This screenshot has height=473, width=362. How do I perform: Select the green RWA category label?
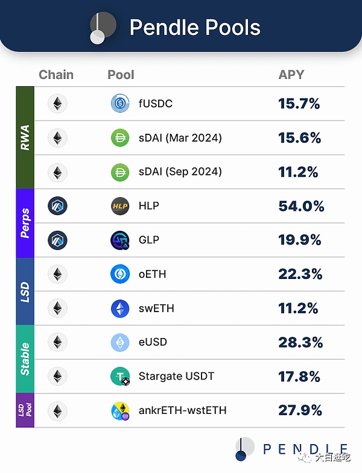click(25, 138)
